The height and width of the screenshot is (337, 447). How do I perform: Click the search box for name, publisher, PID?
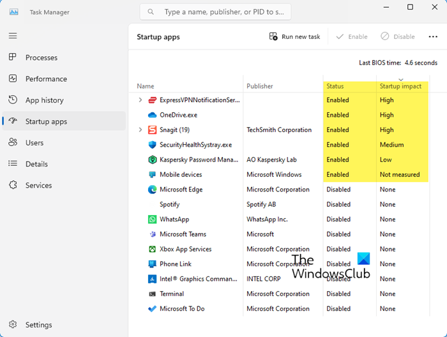pos(216,12)
